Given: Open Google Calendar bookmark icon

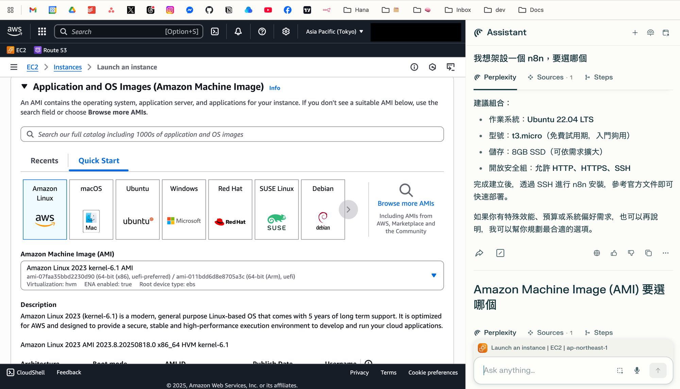Looking at the screenshot, I should click(x=52, y=10).
